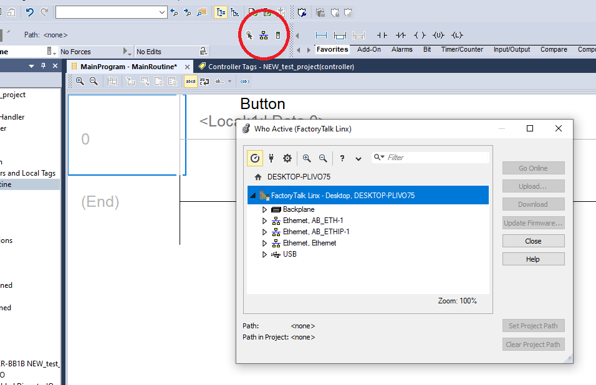Switch to the Controller Tags tab
Screen dimensions: 596x385
[276, 67]
